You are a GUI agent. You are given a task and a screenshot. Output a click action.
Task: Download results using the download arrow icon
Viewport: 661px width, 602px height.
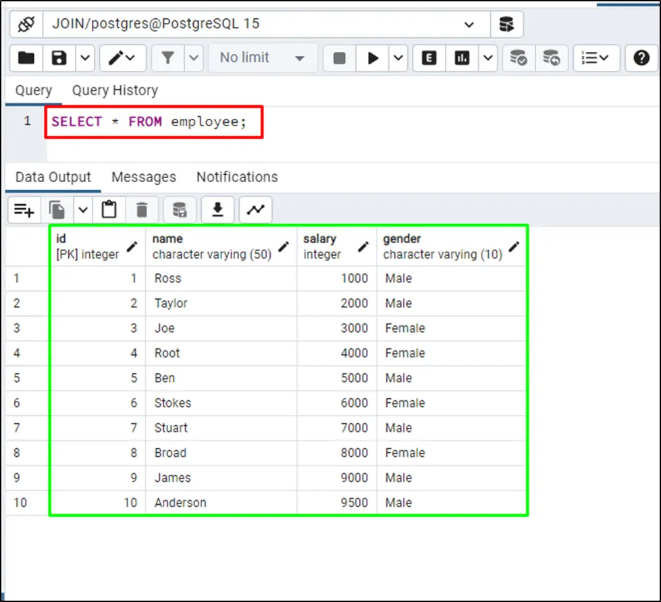[x=217, y=211]
